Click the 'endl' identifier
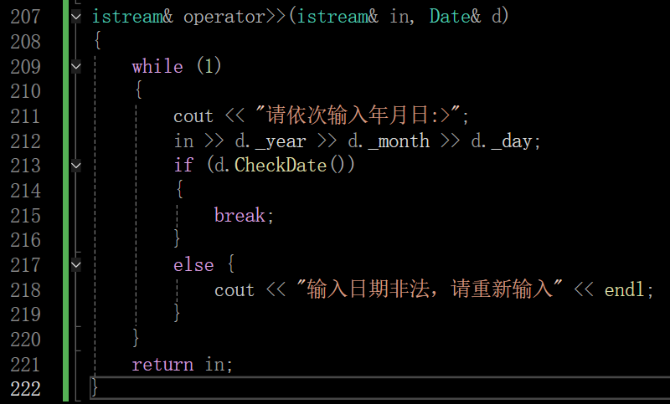This screenshot has height=404, width=670. pyautogui.click(x=624, y=289)
